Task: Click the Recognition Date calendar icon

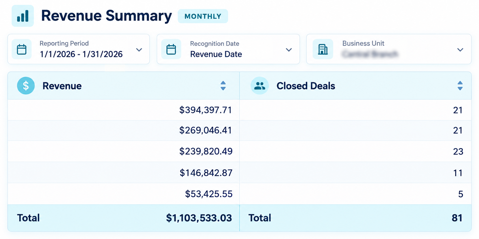Action: pos(171,50)
